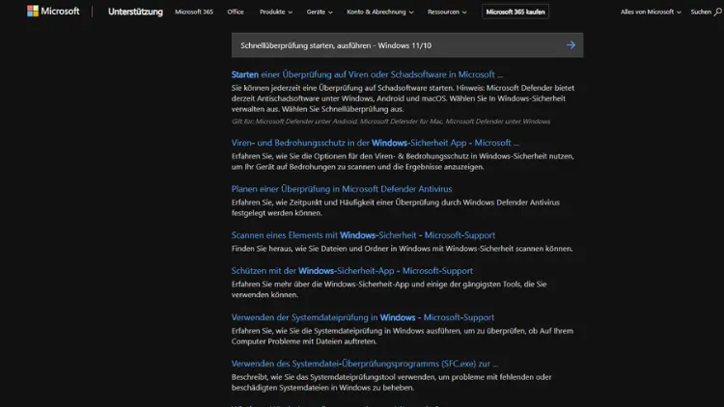
Task: Open the Unterstützung home link
Action: point(135,12)
